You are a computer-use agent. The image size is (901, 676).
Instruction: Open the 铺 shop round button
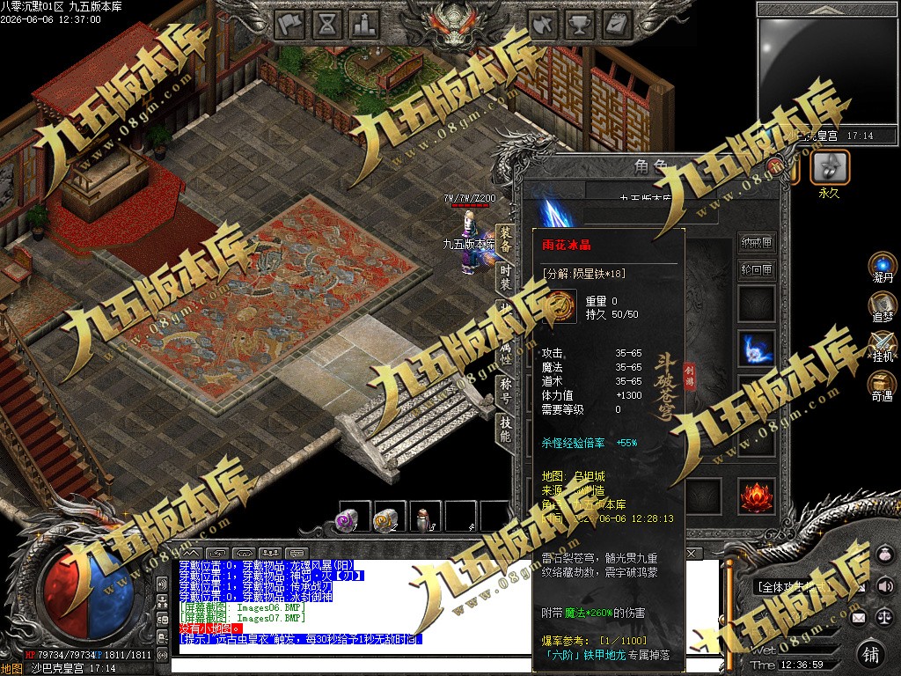[871, 655]
